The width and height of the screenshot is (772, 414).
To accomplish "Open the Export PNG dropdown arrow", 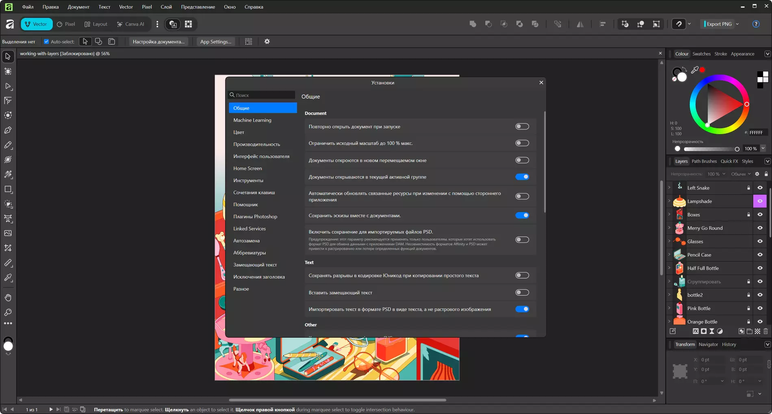I will [x=737, y=24].
